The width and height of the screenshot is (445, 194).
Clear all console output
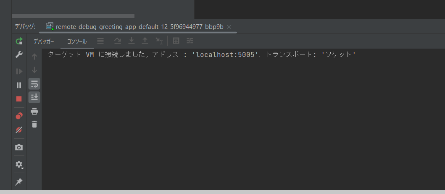click(x=34, y=124)
